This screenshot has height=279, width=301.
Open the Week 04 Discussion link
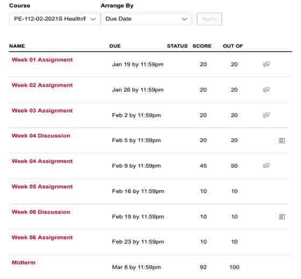pos(41,136)
